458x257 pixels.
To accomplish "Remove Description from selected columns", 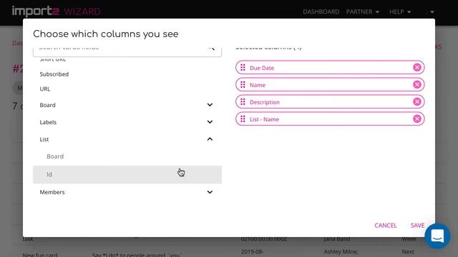I will point(416,101).
